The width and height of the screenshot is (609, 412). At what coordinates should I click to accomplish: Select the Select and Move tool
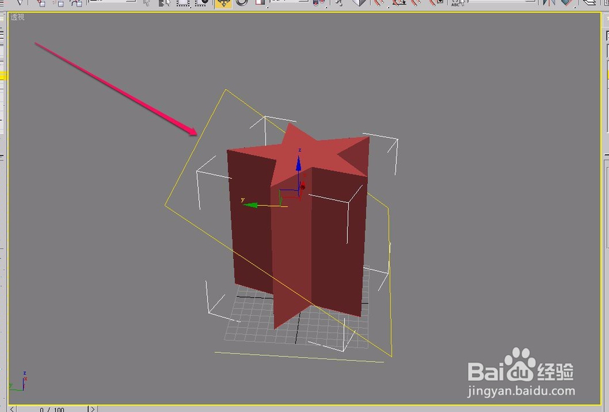point(222,4)
